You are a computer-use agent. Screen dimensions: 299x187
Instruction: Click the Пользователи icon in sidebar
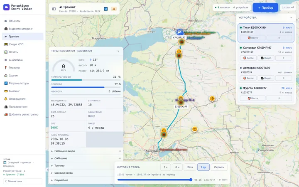[6, 107]
